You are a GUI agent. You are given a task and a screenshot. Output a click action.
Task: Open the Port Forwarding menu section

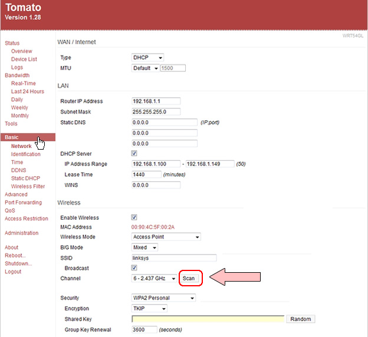pyautogui.click(x=23, y=203)
